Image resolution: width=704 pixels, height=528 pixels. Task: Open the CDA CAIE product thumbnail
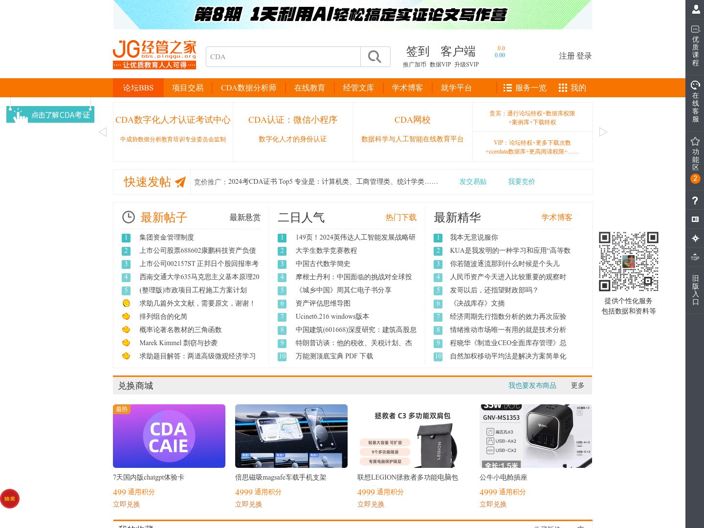pos(169,436)
